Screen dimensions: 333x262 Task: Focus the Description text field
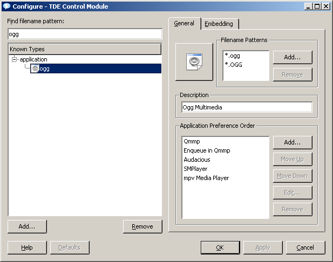(247, 107)
